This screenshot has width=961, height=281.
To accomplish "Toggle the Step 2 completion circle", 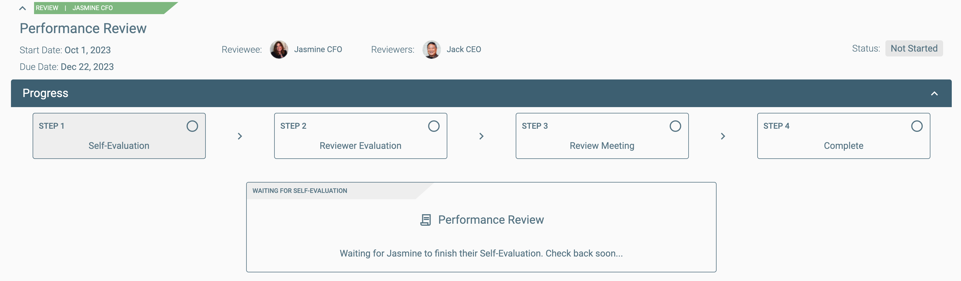I will coord(433,126).
